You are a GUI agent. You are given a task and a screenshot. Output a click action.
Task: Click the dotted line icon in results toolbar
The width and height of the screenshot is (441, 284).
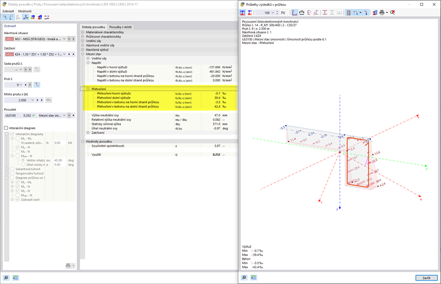(339, 12)
